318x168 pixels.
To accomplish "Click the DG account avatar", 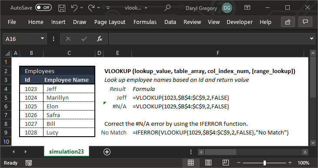I will coord(227,8).
